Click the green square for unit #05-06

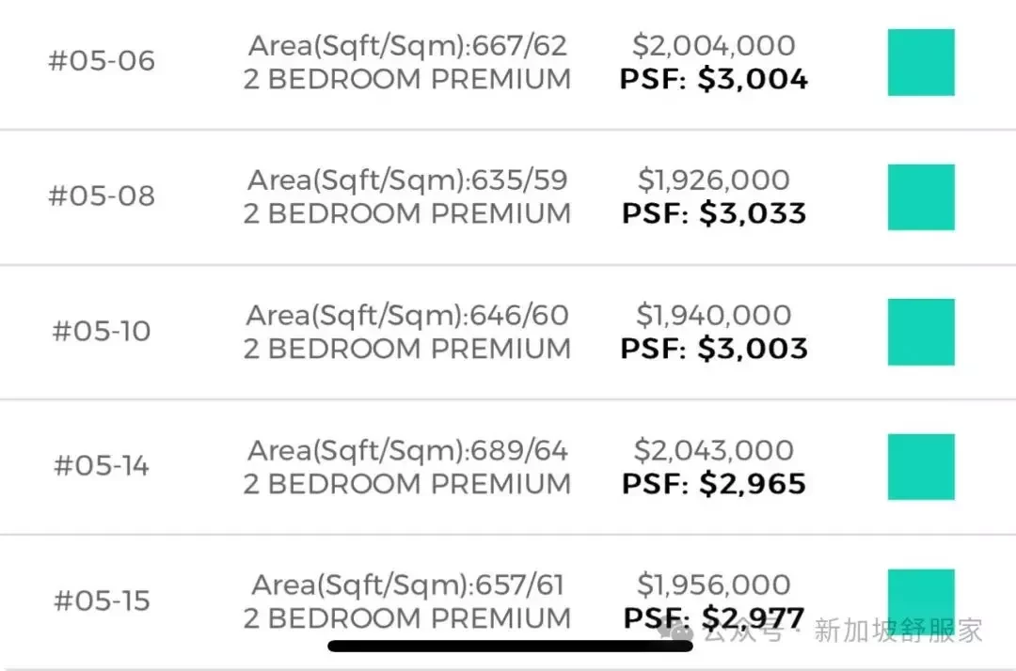coord(921,62)
